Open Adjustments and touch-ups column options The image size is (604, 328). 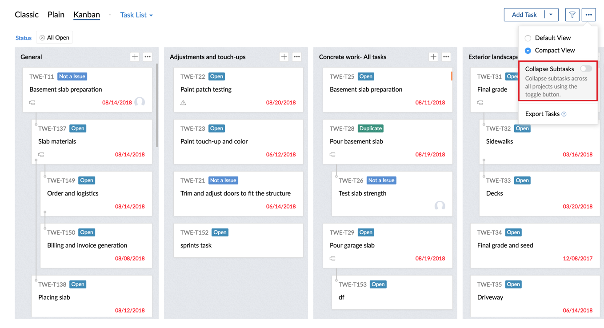click(297, 57)
